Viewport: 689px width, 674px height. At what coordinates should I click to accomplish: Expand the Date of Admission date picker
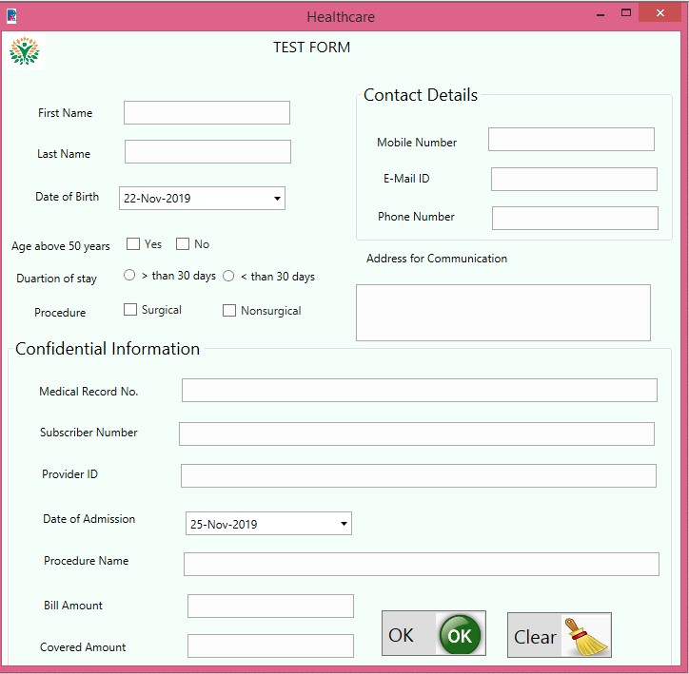click(344, 524)
